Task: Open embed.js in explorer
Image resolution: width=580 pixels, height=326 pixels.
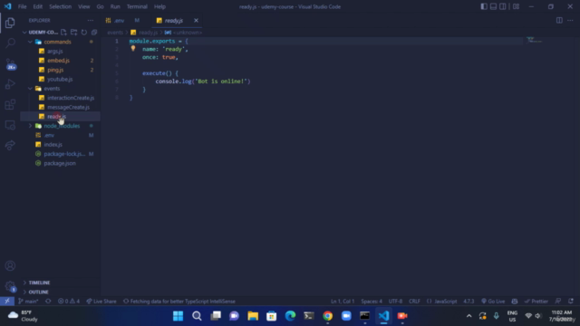Action: 58,61
